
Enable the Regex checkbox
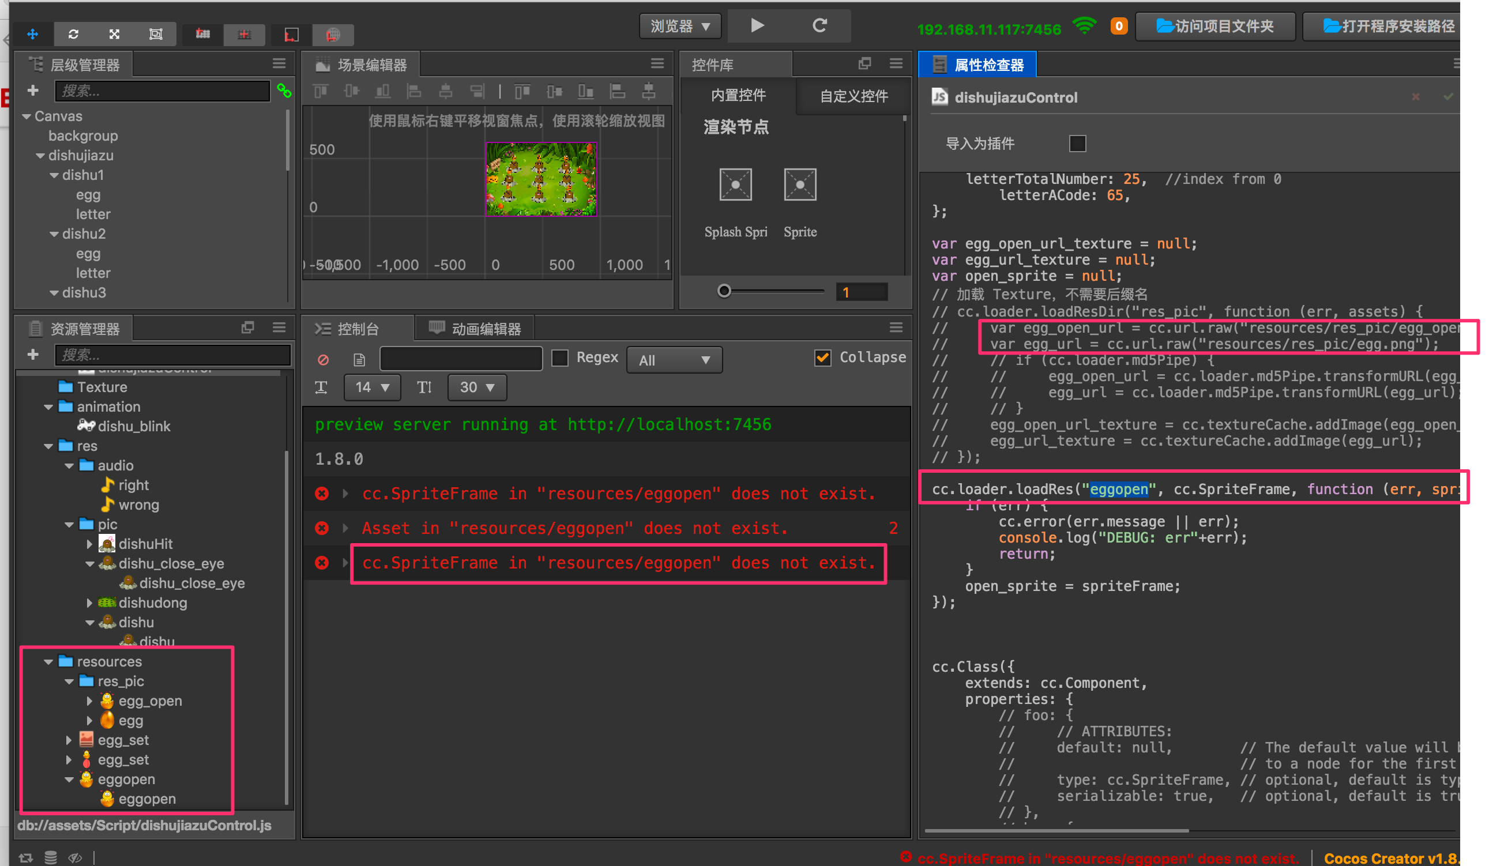(x=560, y=357)
